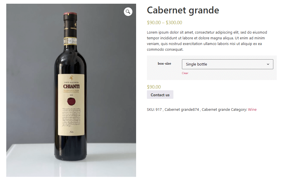
Task: Click the Category: label text
Action: (x=239, y=109)
